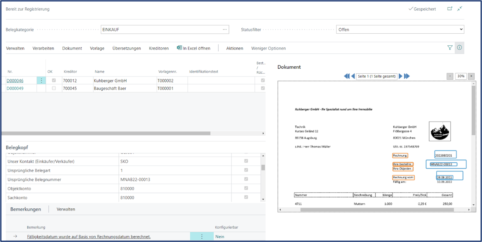Open row options for D000046
Viewport: 482px width, 242px height.
(x=41, y=81)
